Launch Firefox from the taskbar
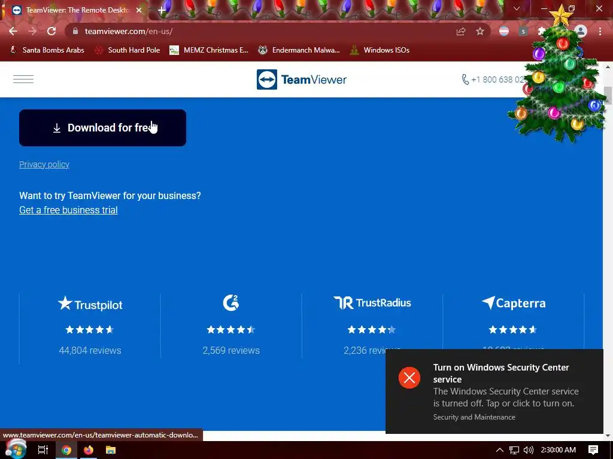613x459 pixels. [89, 450]
